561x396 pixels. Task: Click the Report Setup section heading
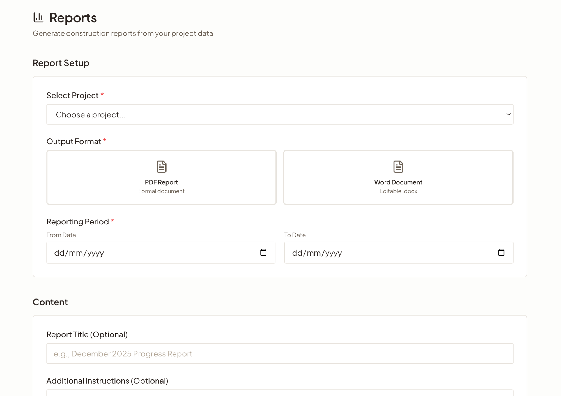pos(61,63)
